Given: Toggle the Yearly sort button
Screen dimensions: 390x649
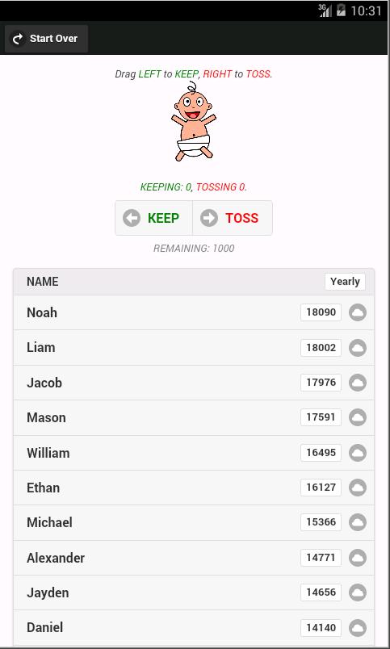Looking at the screenshot, I should (345, 282).
